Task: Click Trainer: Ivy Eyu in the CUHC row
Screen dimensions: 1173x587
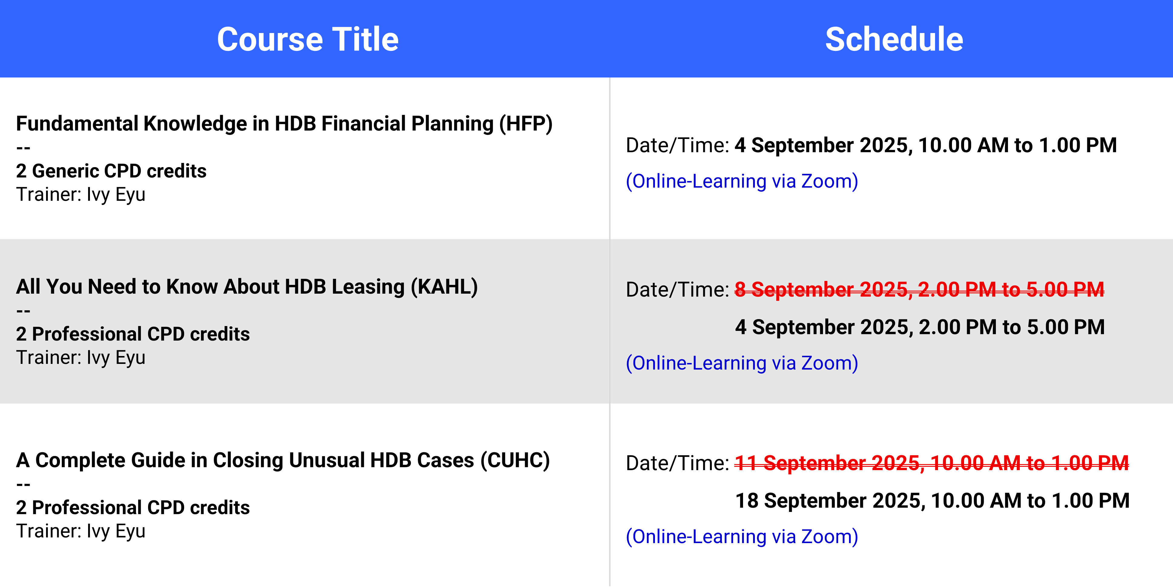Action: pyautogui.click(x=81, y=531)
